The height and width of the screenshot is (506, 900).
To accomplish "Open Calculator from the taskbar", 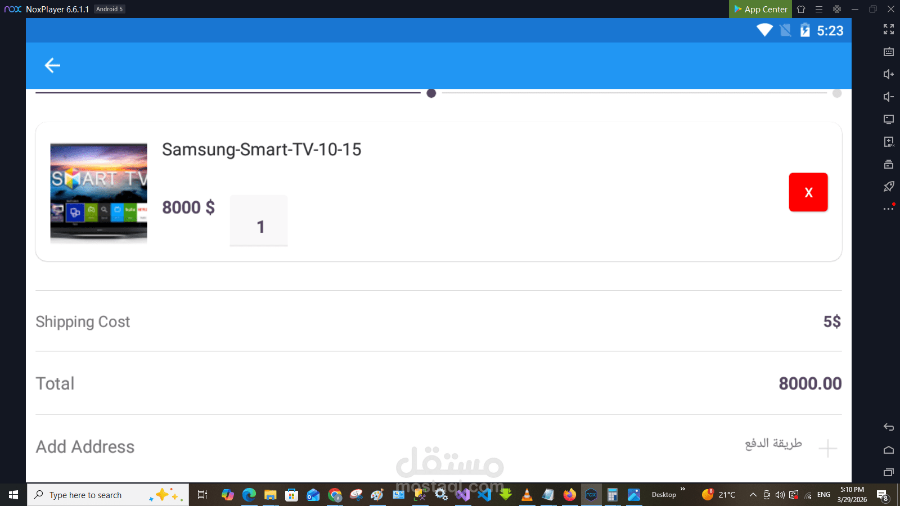I will (x=613, y=495).
